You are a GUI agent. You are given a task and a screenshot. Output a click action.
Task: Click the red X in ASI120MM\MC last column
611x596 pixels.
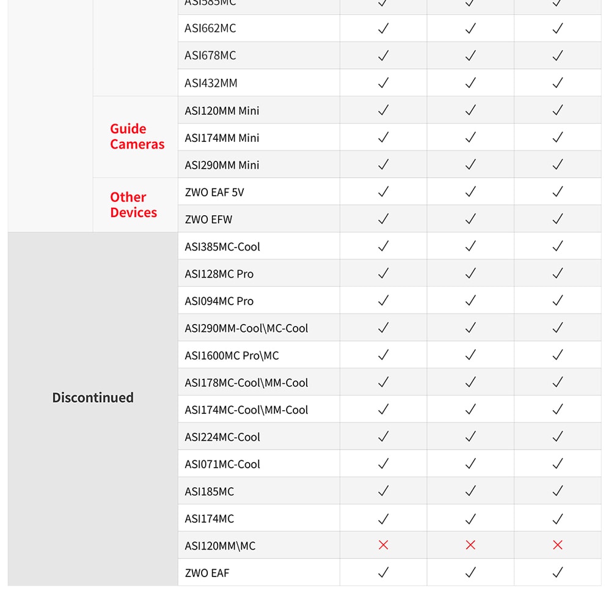click(x=558, y=545)
